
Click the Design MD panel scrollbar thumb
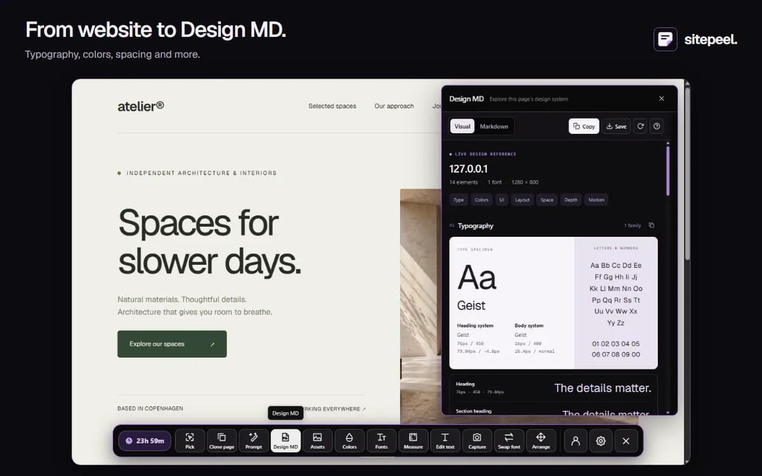click(668, 170)
